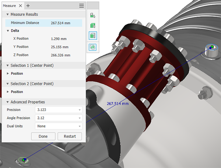Click the Done button
The height and width of the screenshot is (168, 221).
click(43, 136)
